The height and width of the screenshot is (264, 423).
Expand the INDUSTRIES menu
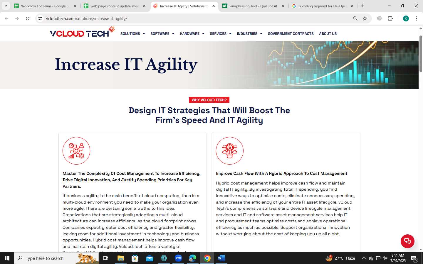[249, 34]
